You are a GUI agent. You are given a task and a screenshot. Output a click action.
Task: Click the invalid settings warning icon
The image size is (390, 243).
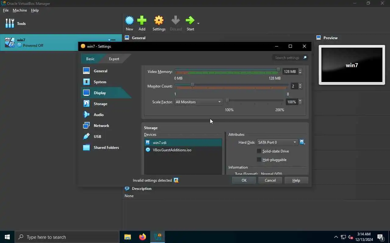pyautogui.click(x=176, y=180)
